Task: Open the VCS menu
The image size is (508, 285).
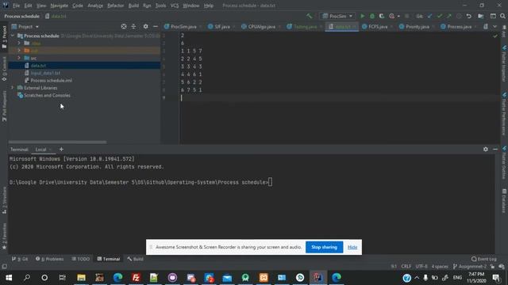Action: [175, 6]
